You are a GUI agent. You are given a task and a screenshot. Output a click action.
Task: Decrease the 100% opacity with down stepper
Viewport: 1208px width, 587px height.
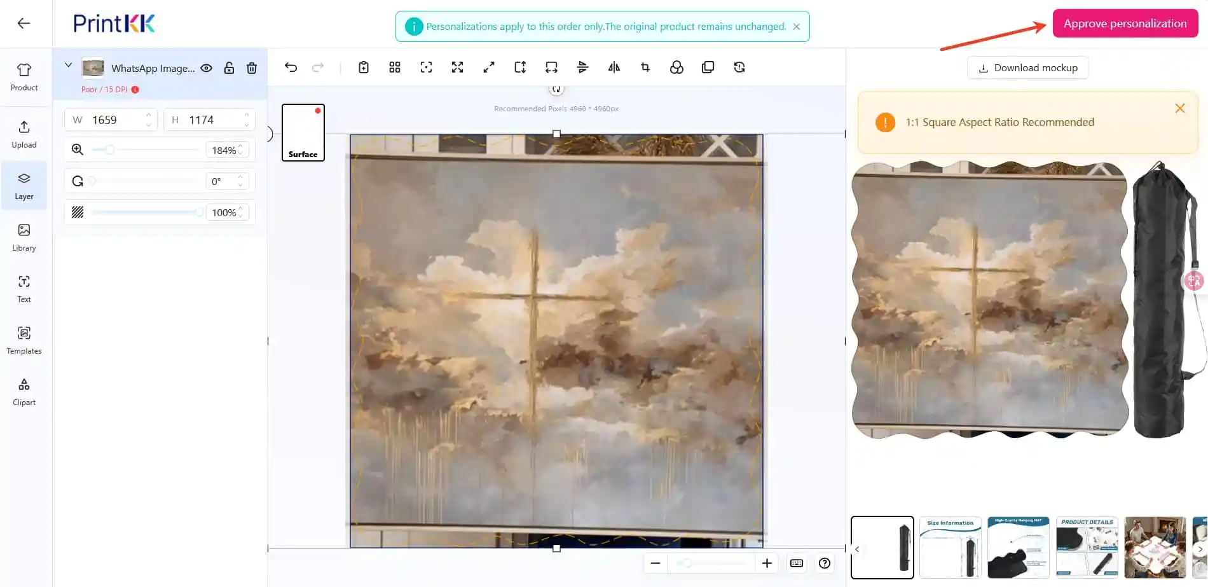[x=240, y=216]
